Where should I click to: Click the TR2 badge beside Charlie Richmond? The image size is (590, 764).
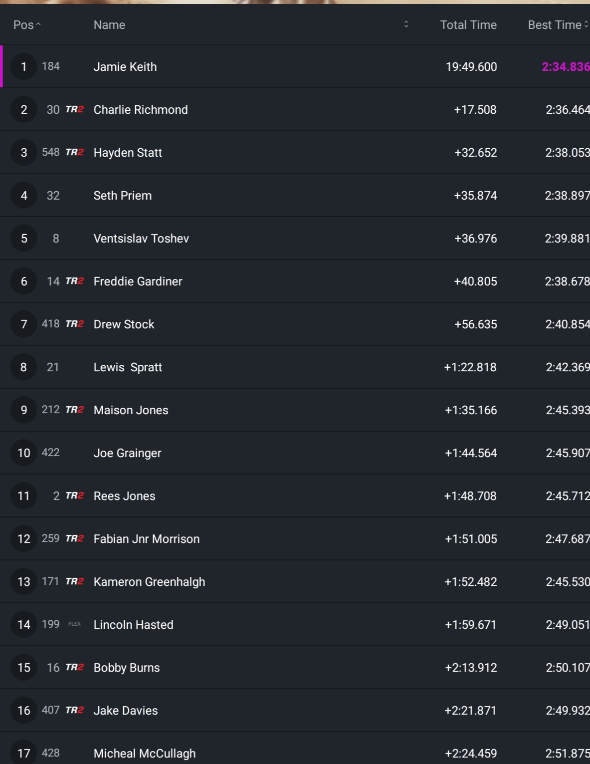(74, 109)
